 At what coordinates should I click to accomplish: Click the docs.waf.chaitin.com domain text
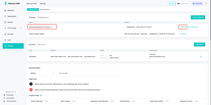[x=75, y=57]
